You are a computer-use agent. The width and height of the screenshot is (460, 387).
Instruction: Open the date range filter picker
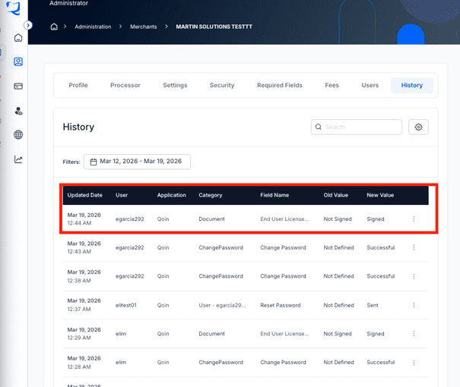(x=137, y=162)
